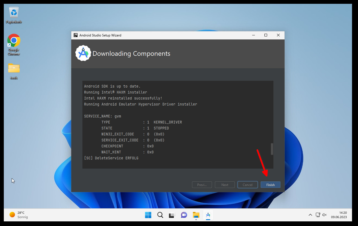Open File Explorer from the taskbar
Screen dimensions: 358x226
pyautogui.click(x=196, y=215)
